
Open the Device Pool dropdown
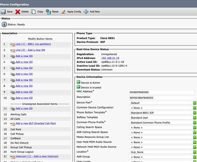pyautogui.click(x=163, y=103)
